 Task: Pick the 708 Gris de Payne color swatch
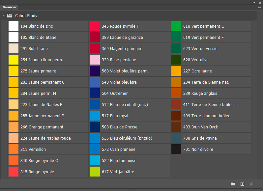176,138
